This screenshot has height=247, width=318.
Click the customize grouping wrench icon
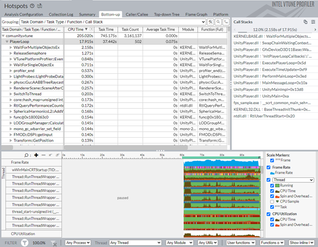[211, 22]
